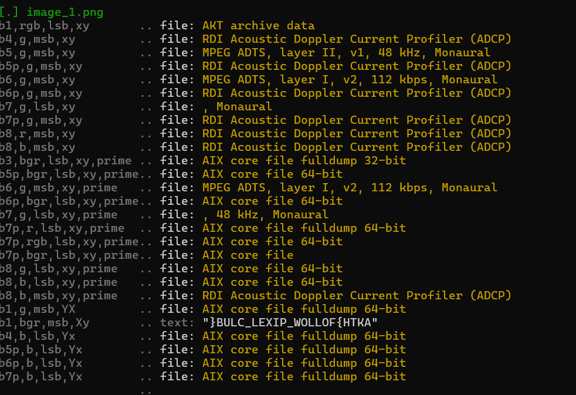Select the b4,g,msb,xy channel label
The height and width of the screenshot is (395, 576).
(38, 39)
